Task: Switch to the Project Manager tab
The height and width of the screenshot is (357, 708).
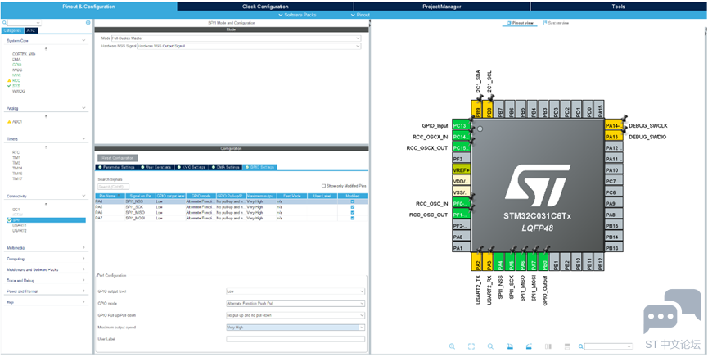Action: 442,7
